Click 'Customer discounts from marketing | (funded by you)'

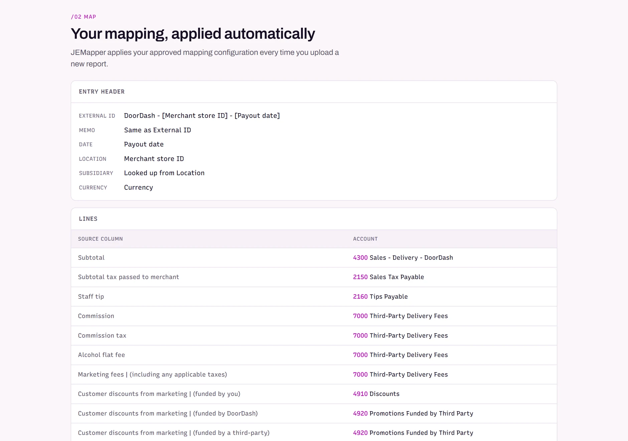coord(159,394)
